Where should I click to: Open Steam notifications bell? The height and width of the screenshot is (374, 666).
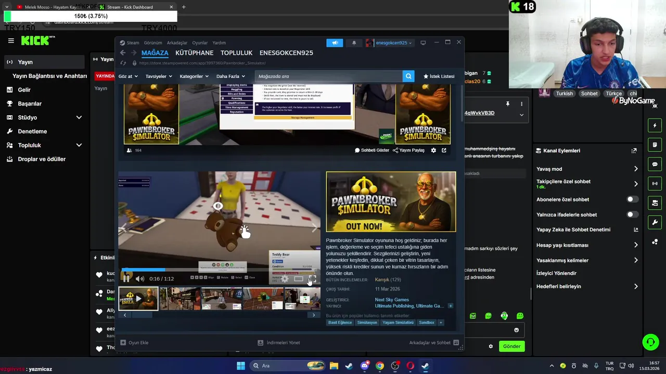(354, 43)
